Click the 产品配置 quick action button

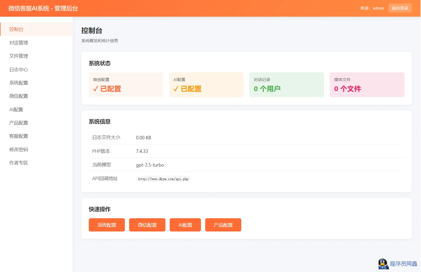coord(223,225)
